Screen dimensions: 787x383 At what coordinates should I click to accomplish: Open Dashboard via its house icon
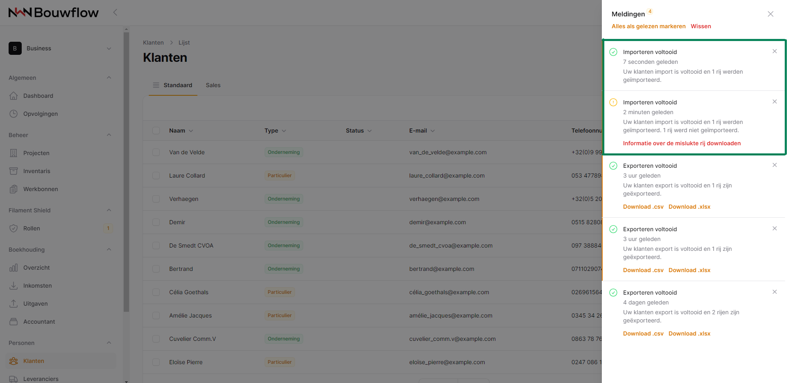click(x=14, y=96)
